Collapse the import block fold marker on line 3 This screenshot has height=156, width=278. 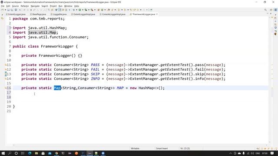12,28
